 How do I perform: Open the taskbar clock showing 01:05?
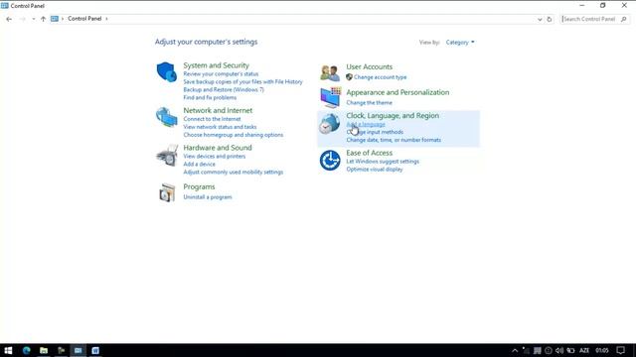click(x=602, y=350)
